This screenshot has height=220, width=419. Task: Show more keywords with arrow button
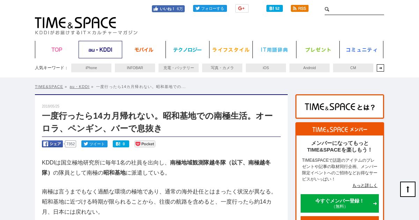(380, 68)
